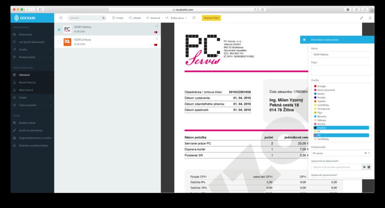Check the VZOR Zmluva checkbox
The height and width of the screenshot is (208, 385).
click(59, 42)
